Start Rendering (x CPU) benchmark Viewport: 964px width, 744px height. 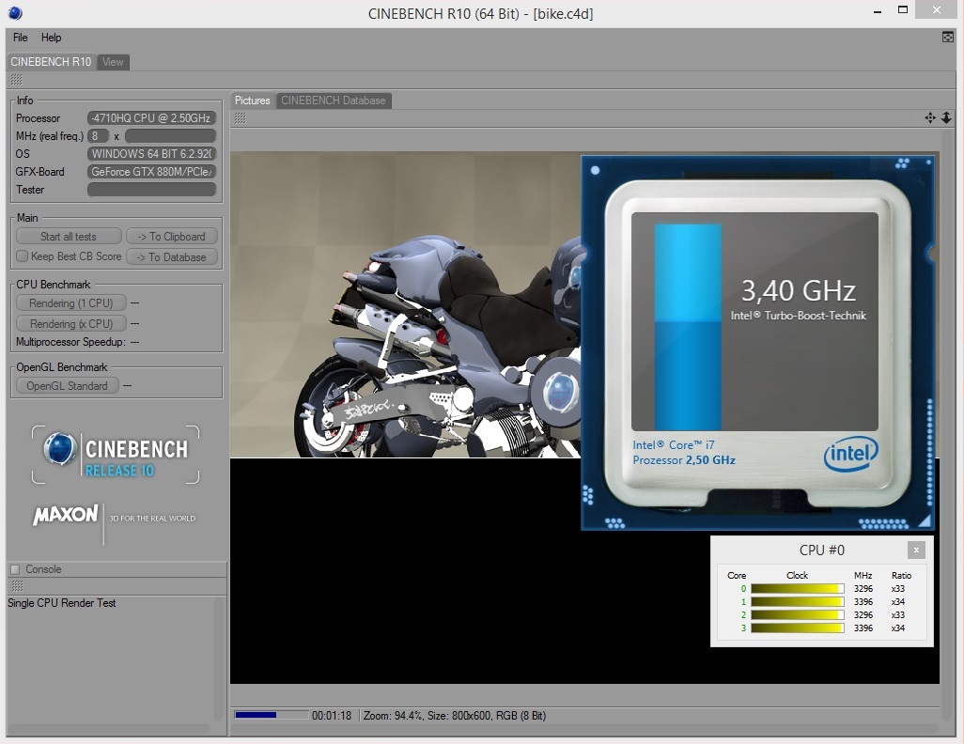tap(70, 323)
